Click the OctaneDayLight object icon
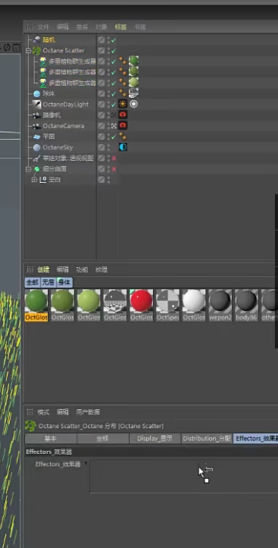Image resolution: width=278 pixels, height=548 pixels. pyautogui.click(x=36, y=105)
